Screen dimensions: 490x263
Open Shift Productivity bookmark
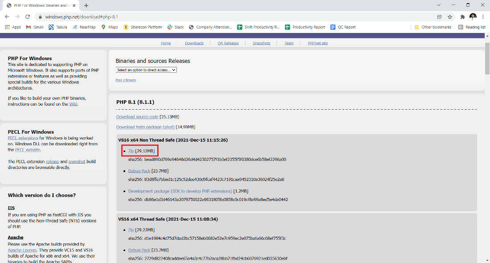point(258,27)
